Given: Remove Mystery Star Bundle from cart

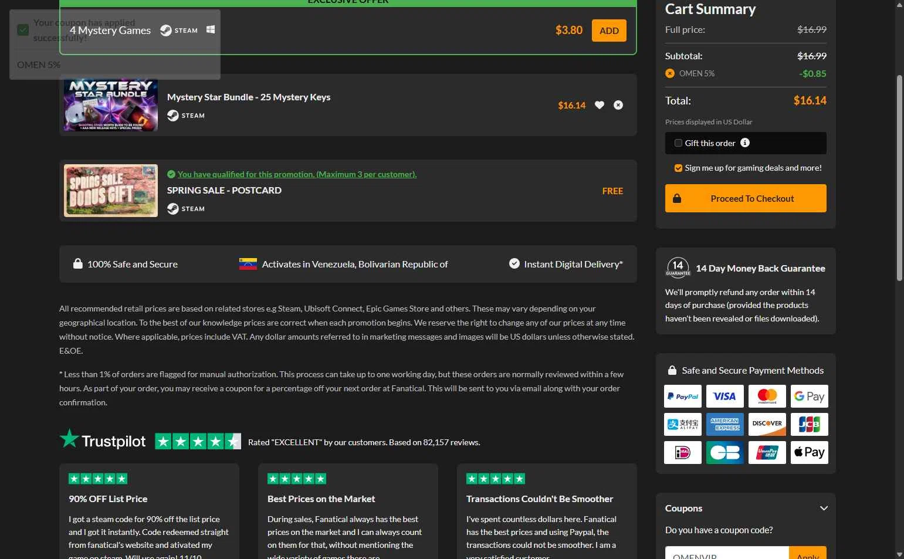Looking at the screenshot, I should [x=618, y=105].
